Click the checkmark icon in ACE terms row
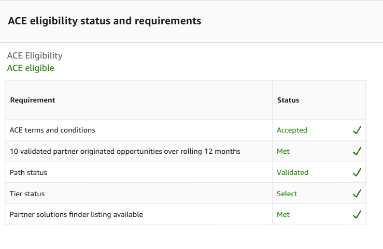383x249 pixels. click(x=357, y=130)
